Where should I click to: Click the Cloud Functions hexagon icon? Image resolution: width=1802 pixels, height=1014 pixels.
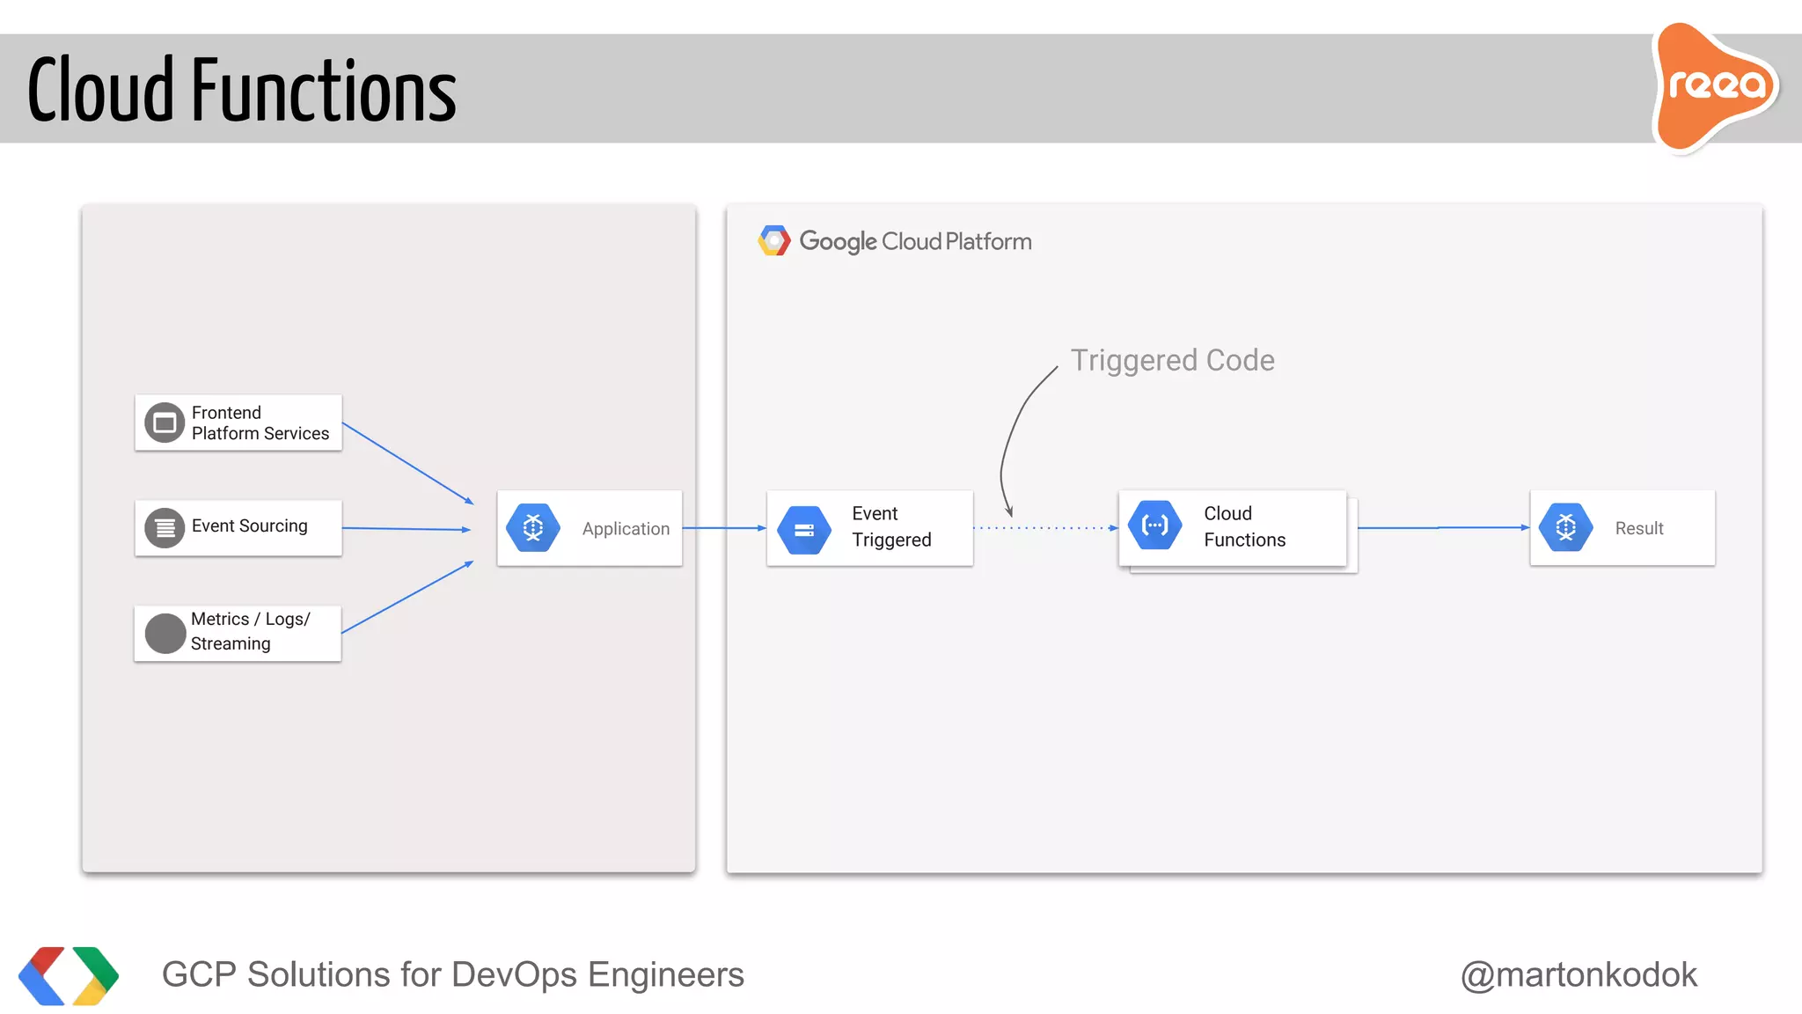tap(1154, 525)
